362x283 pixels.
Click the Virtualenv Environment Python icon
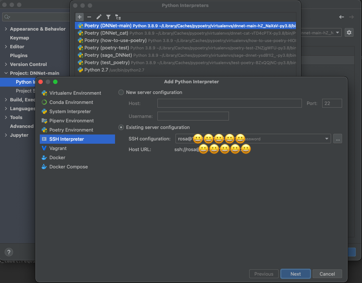pos(44,93)
